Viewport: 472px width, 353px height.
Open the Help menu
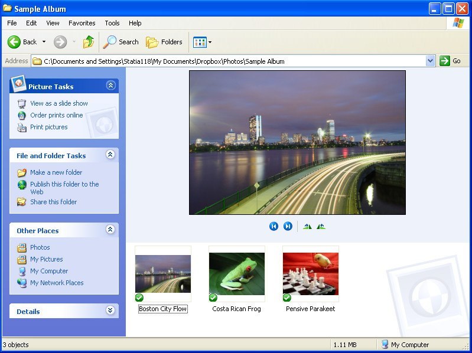click(135, 23)
